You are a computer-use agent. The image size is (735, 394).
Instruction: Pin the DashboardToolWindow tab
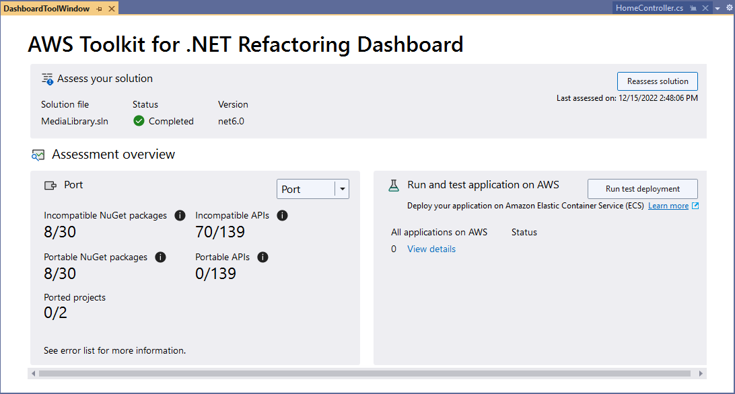(99, 9)
